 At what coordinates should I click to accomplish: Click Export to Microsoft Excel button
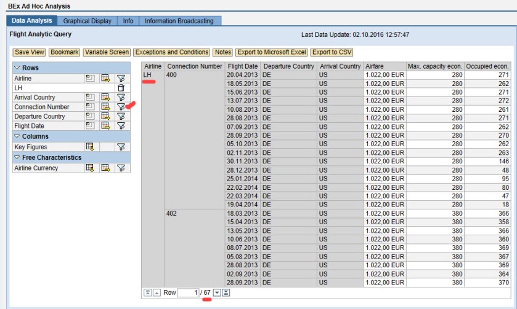(x=271, y=52)
